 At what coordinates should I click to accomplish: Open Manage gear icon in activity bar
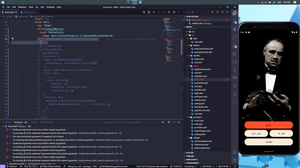coord(234,160)
